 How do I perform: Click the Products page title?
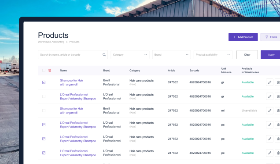53,35
